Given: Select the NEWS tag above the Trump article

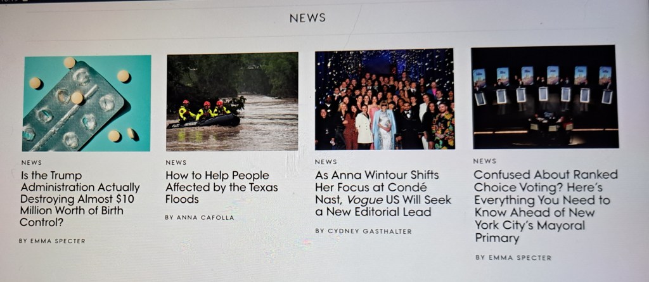Looking at the screenshot, I should pos(31,163).
